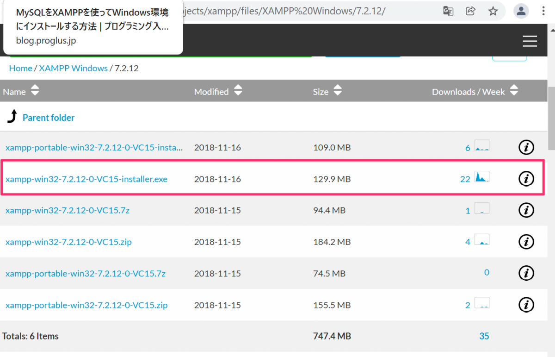Image resolution: width=555 pixels, height=357 pixels.
Task: Show info for xampp-win32-7.2.12-0-VC15.zip
Action: point(526,242)
